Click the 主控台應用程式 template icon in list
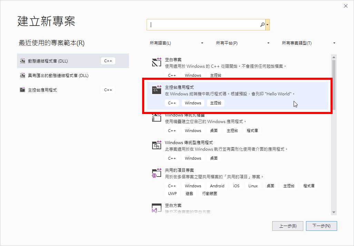 [156, 90]
